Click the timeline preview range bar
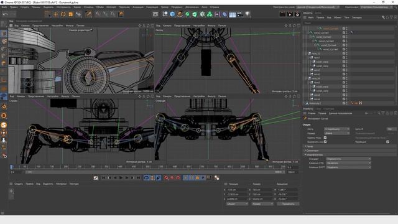Viewport: 398px width, 224px height. [155, 172]
